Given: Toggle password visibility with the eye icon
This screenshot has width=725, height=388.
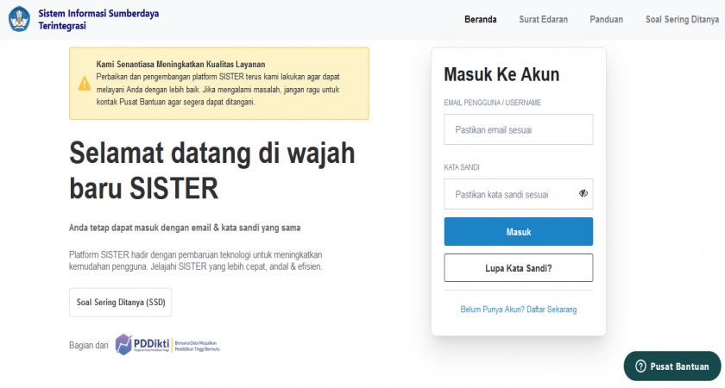Looking at the screenshot, I should [x=583, y=194].
